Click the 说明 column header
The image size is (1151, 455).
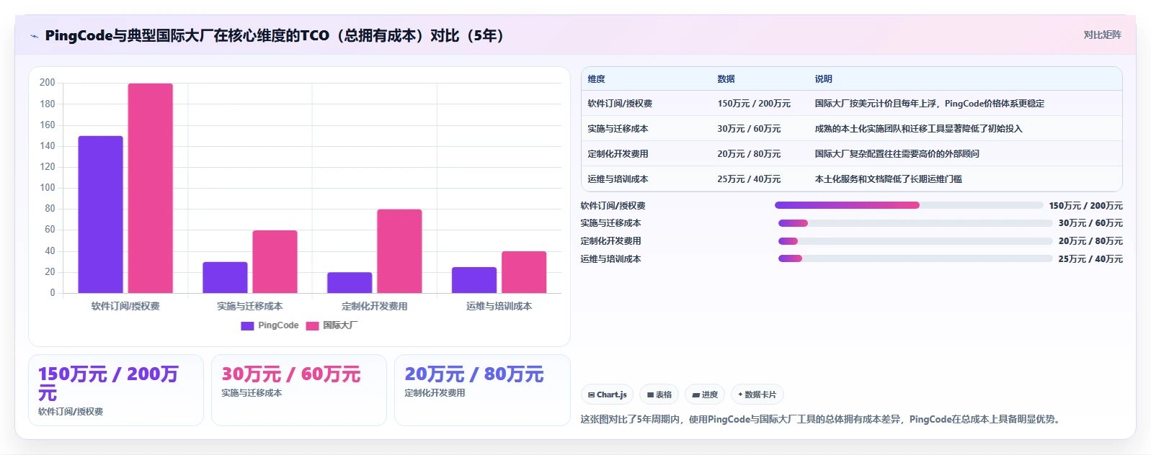click(823, 79)
